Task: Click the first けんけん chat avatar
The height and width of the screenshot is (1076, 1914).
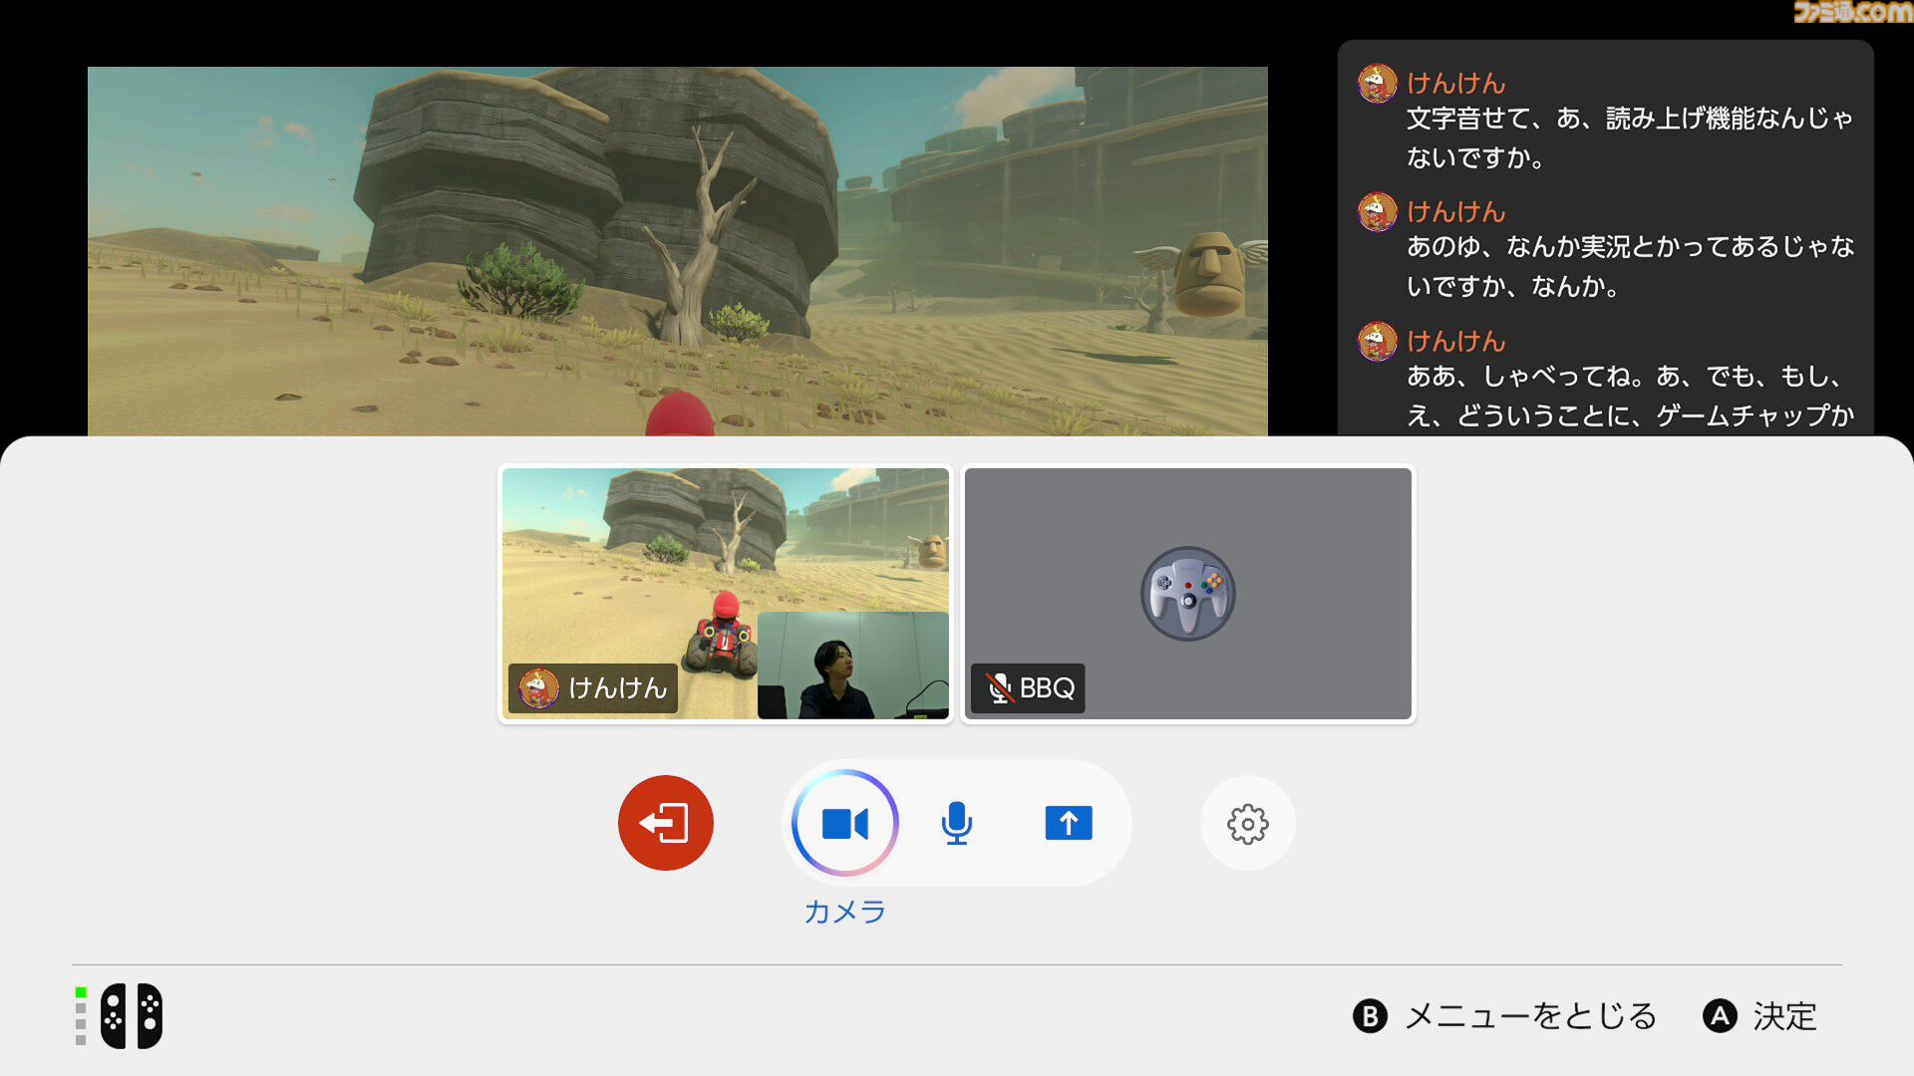Action: click(x=1377, y=84)
